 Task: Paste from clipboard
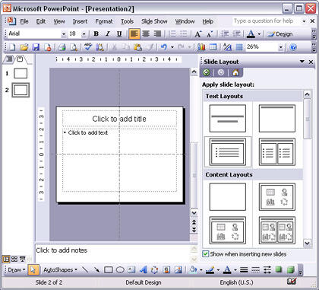[x=137, y=47]
